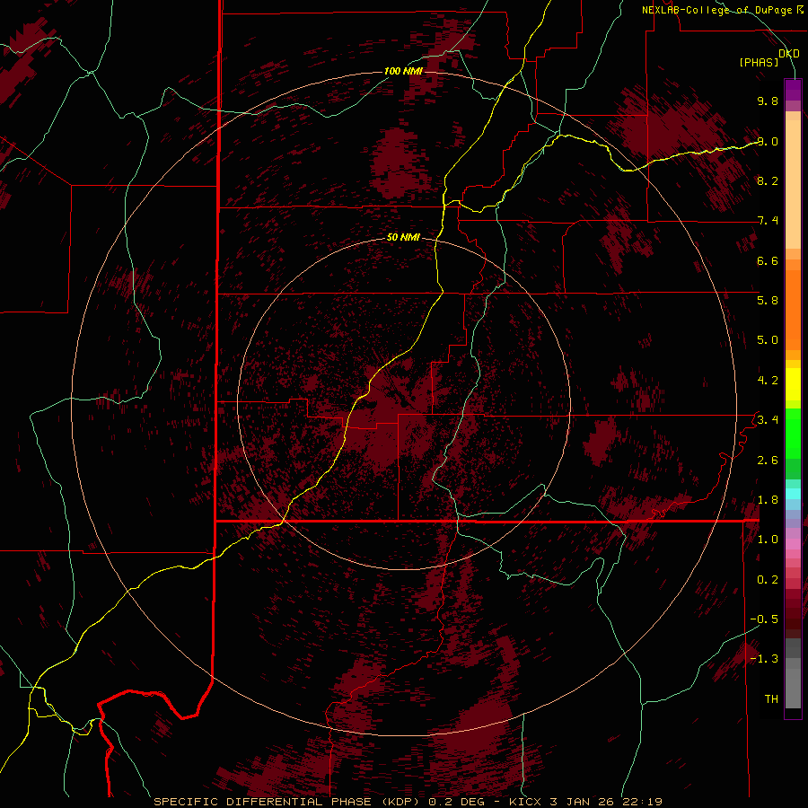Click the 3.4 scale value
Image resolution: width=808 pixels, height=808 pixels.
click(x=768, y=419)
